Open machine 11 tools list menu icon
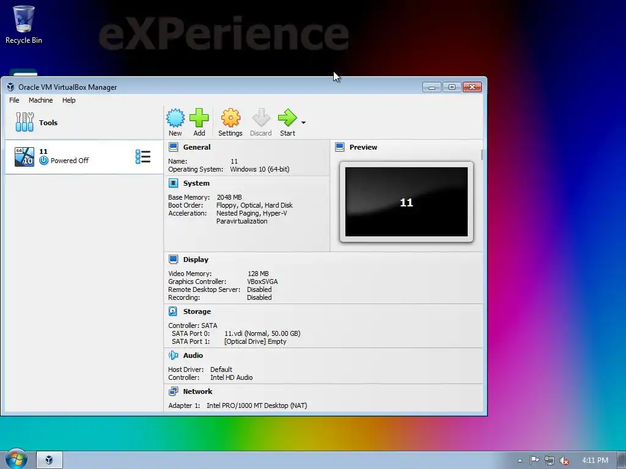The width and height of the screenshot is (626, 469). pyautogui.click(x=143, y=157)
